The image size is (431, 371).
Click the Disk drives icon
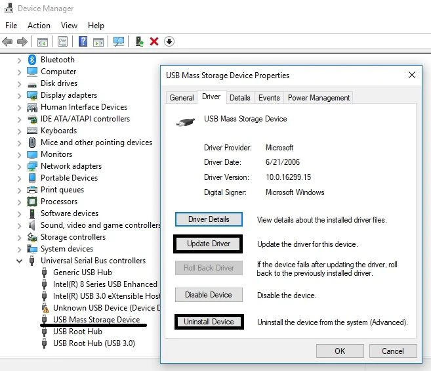coord(32,85)
